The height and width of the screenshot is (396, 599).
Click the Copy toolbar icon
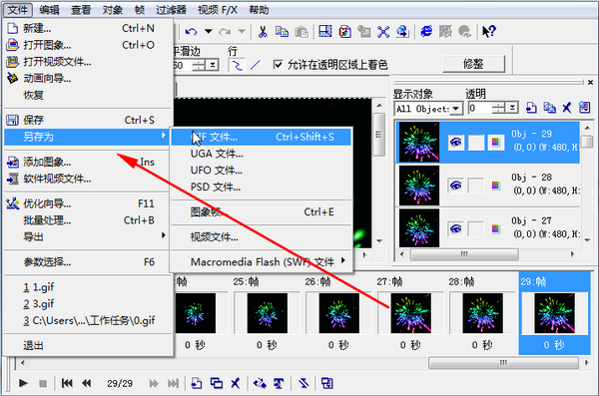[282, 32]
